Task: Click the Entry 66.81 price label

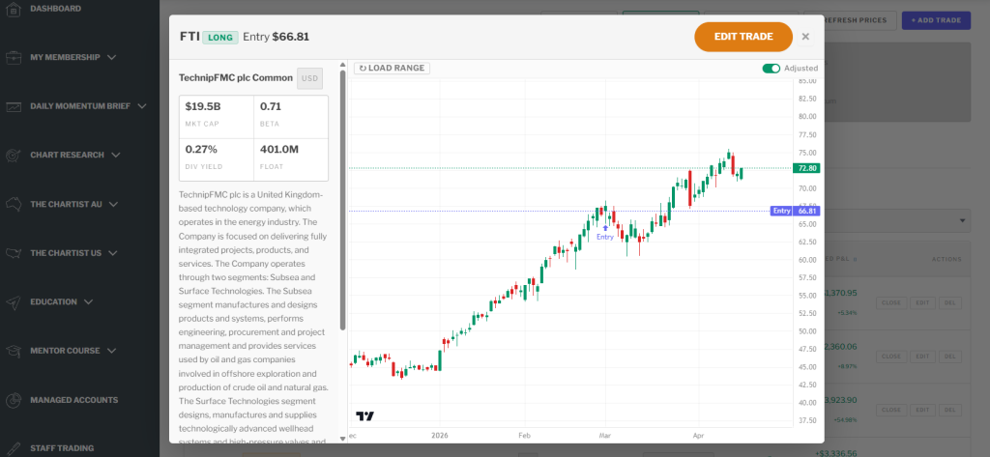Action: pyautogui.click(x=795, y=211)
